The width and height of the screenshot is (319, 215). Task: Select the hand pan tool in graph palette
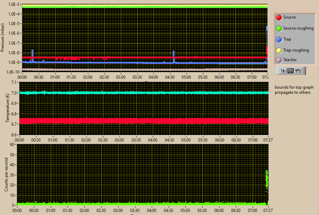coord(298,71)
